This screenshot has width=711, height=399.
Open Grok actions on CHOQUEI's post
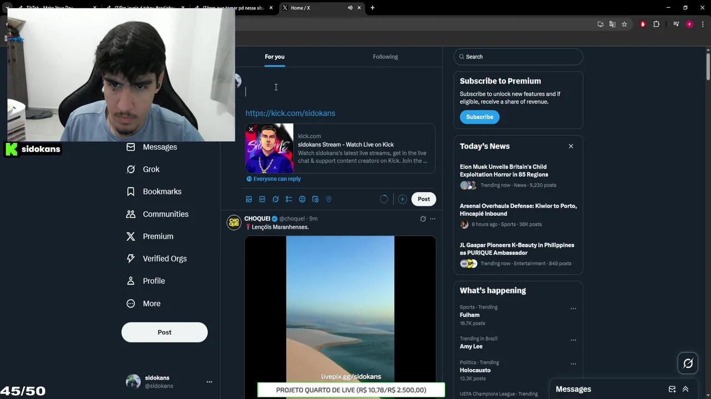pos(423,219)
